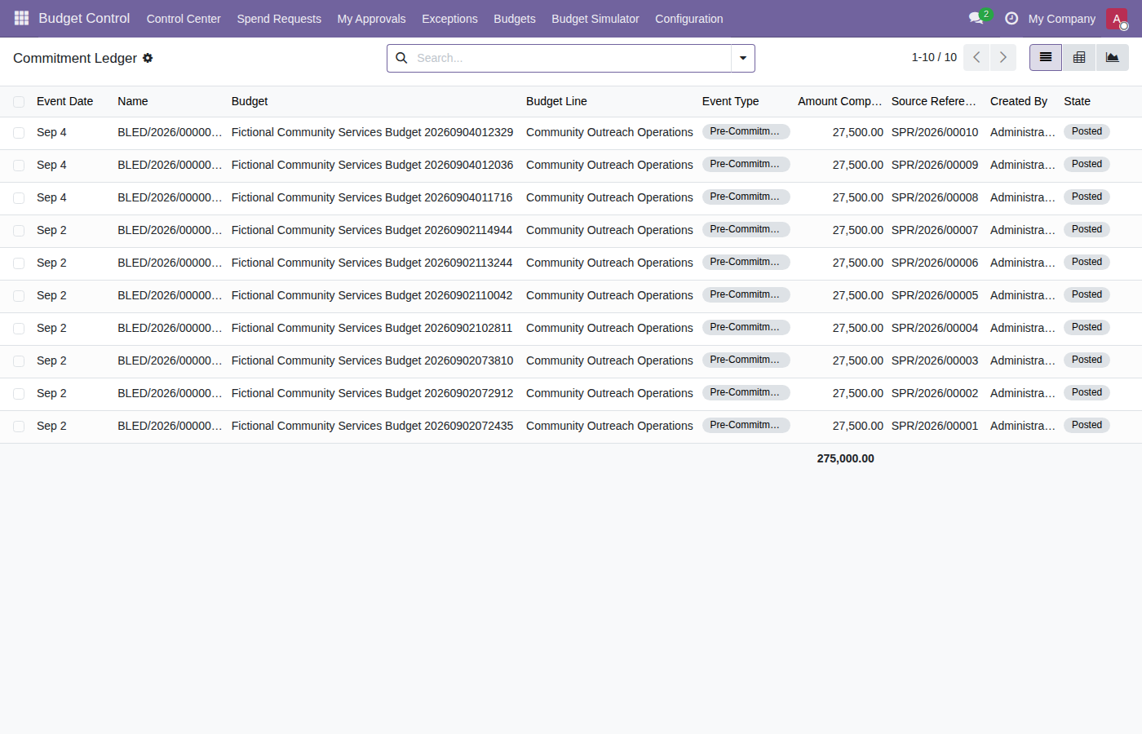Image resolution: width=1142 pixels, height=734 pixels.
Task: Open the conversations messages icon
Action: (x=976, y=18)
